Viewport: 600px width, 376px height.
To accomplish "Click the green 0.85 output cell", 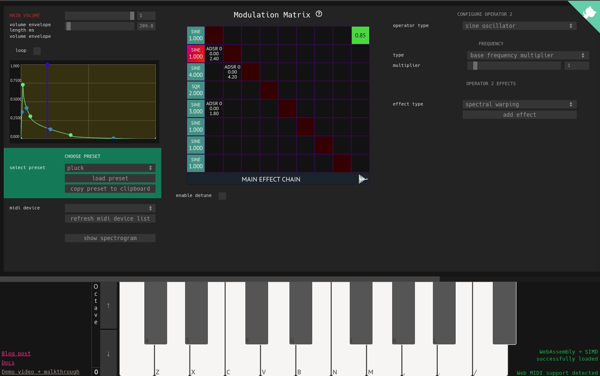I will [360, 35].
